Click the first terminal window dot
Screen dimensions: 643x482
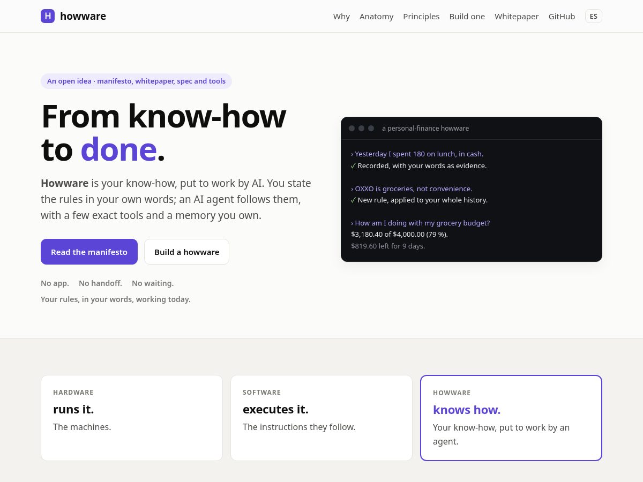pyautogui.click(x=352, y=129)
